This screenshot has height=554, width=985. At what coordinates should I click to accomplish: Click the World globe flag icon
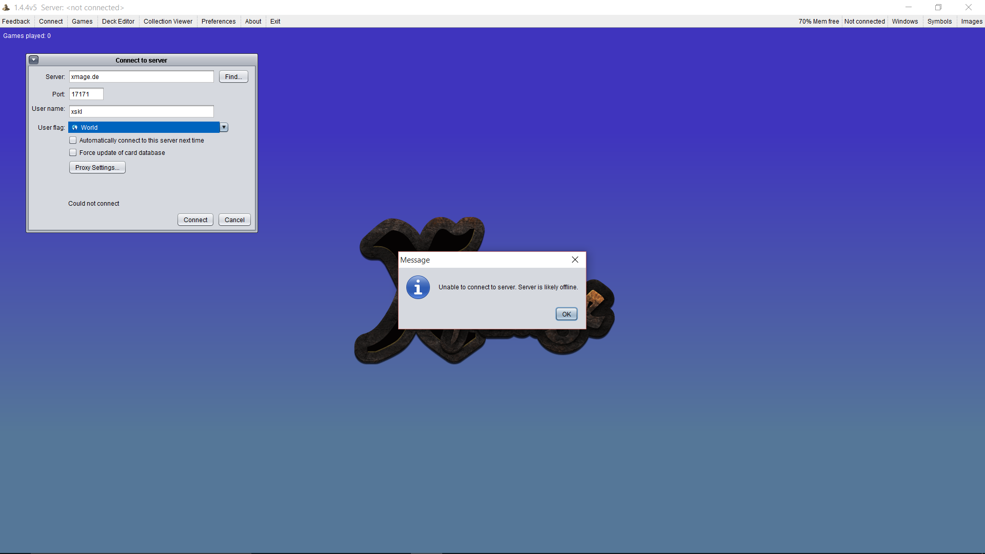click(75, 128)
